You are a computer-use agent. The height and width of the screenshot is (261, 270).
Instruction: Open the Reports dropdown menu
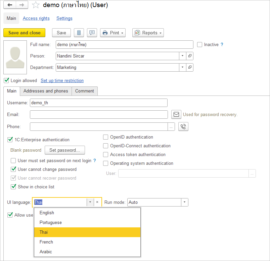148,33
